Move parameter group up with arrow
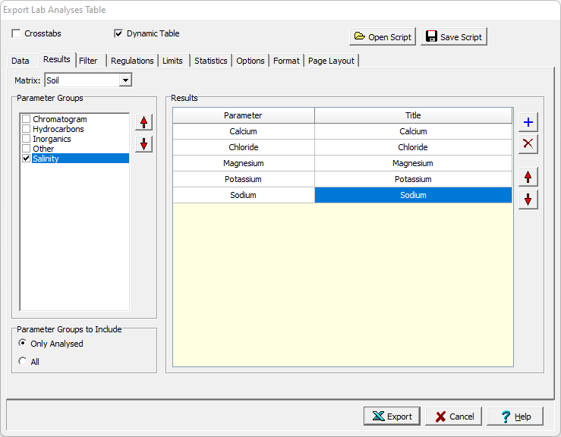Image resolution: width=561 pixels, height=437 pixels. coord(143,122)
